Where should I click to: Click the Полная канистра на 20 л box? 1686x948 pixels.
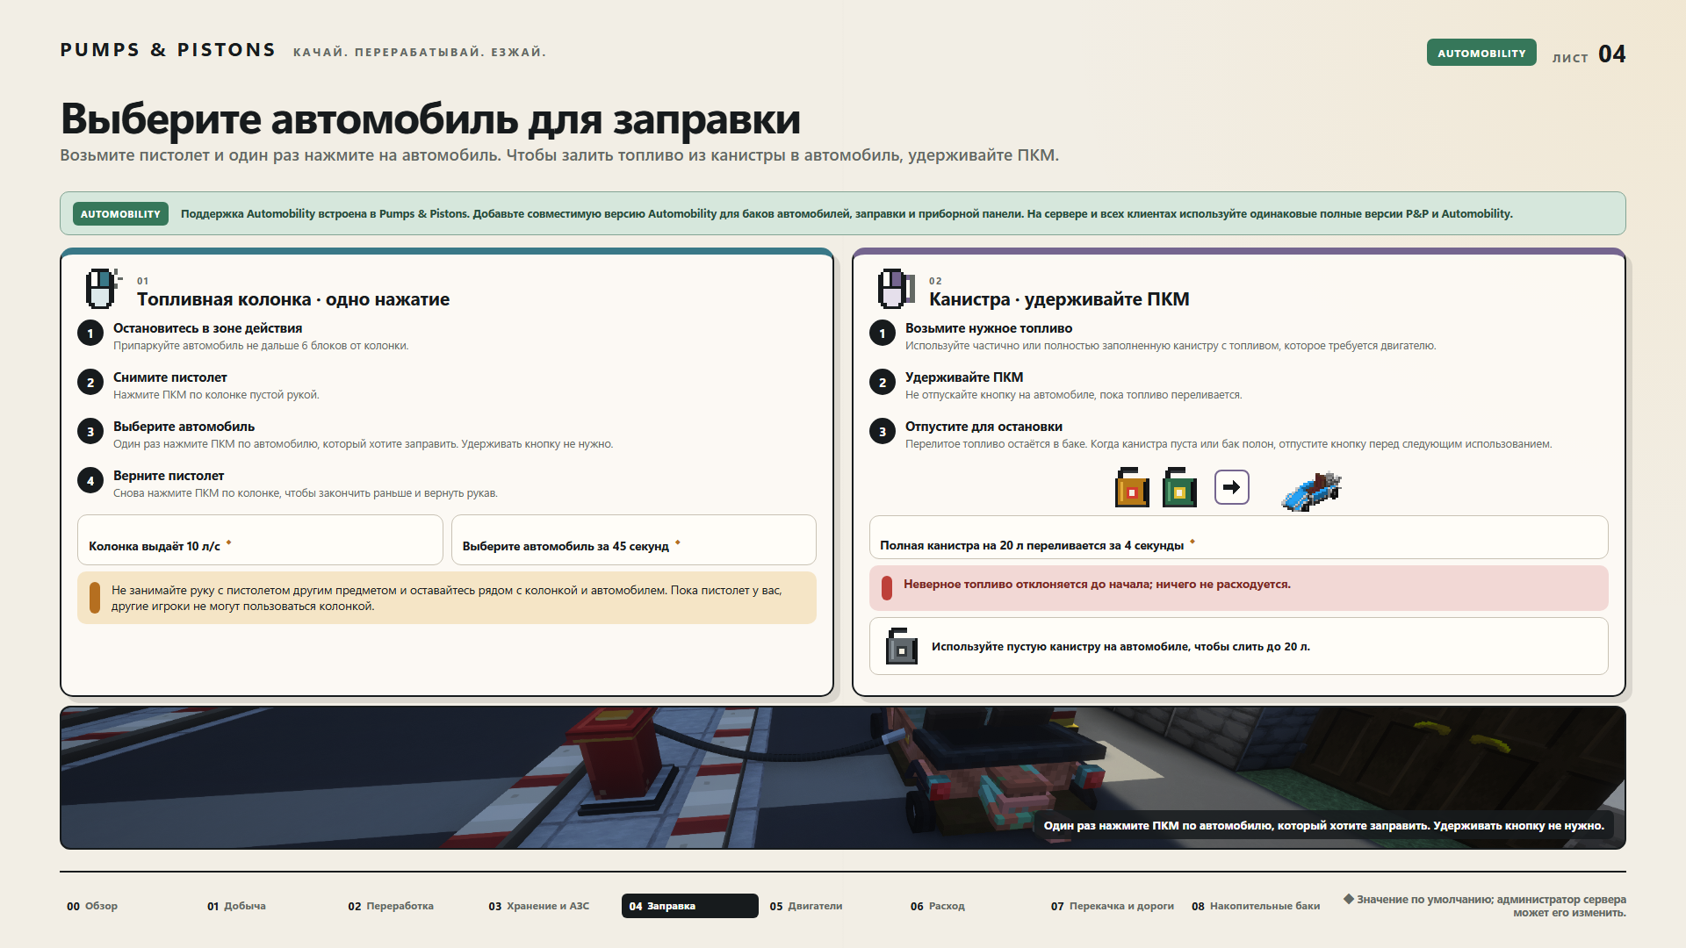pos(1238,537)
